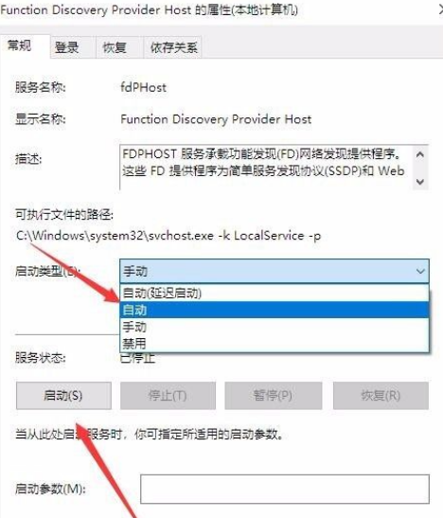Select the highlighted 自动 option

(x=275, y=310)
